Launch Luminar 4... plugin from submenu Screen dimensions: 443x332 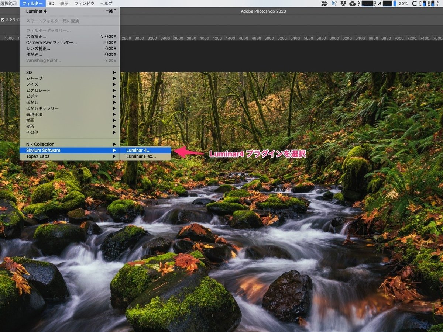pos(145,150)
